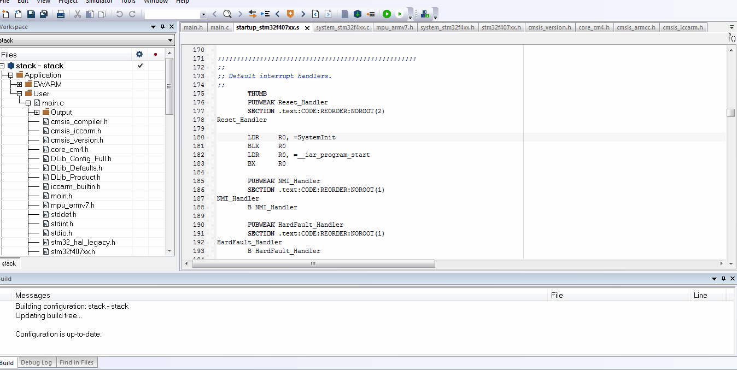
Task: Undo the last edit
Action: point(119,14)
